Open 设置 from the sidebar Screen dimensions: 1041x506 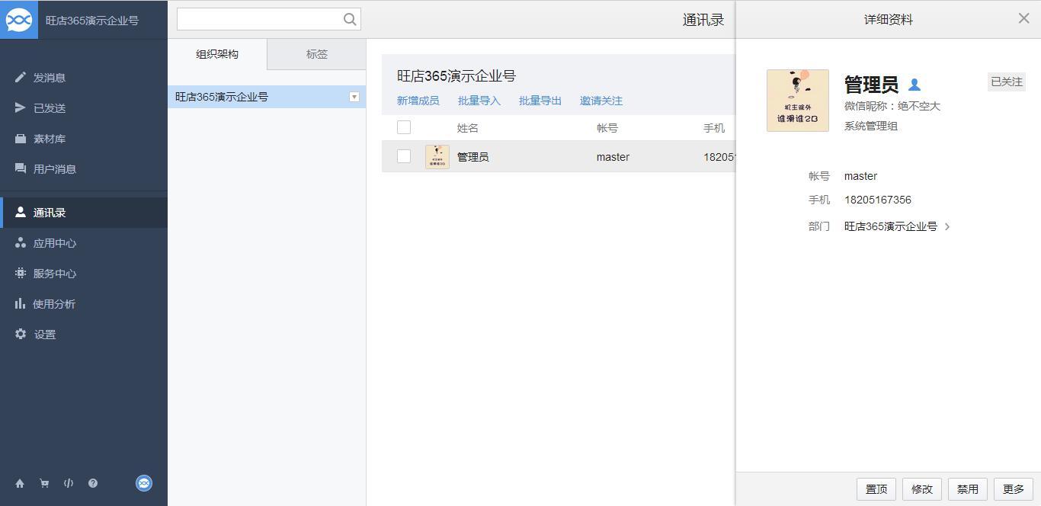pyautogui.click(x=44, y=335)
